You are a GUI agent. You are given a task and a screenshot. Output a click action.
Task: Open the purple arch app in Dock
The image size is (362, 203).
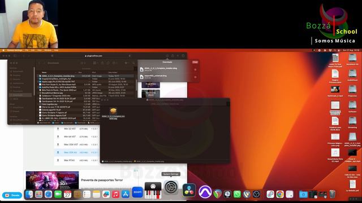(x=205, y=192)
